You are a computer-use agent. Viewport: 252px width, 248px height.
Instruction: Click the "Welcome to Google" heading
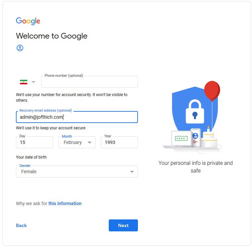tap(52, 36)
